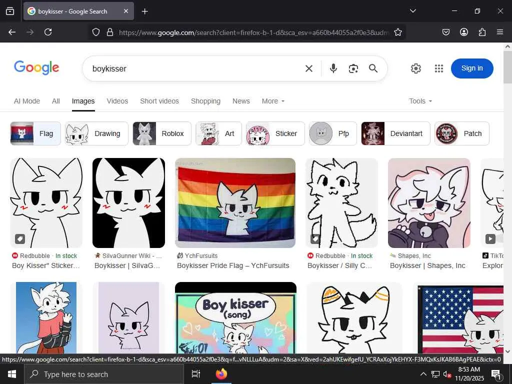The width and height of the screenshot is (512, 384).
Task: Switch to Shopping tab
Action: pos(205,101)
